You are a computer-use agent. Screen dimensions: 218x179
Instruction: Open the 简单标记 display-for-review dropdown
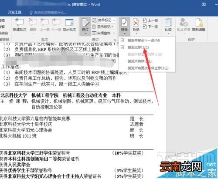(x=114, y=20)
